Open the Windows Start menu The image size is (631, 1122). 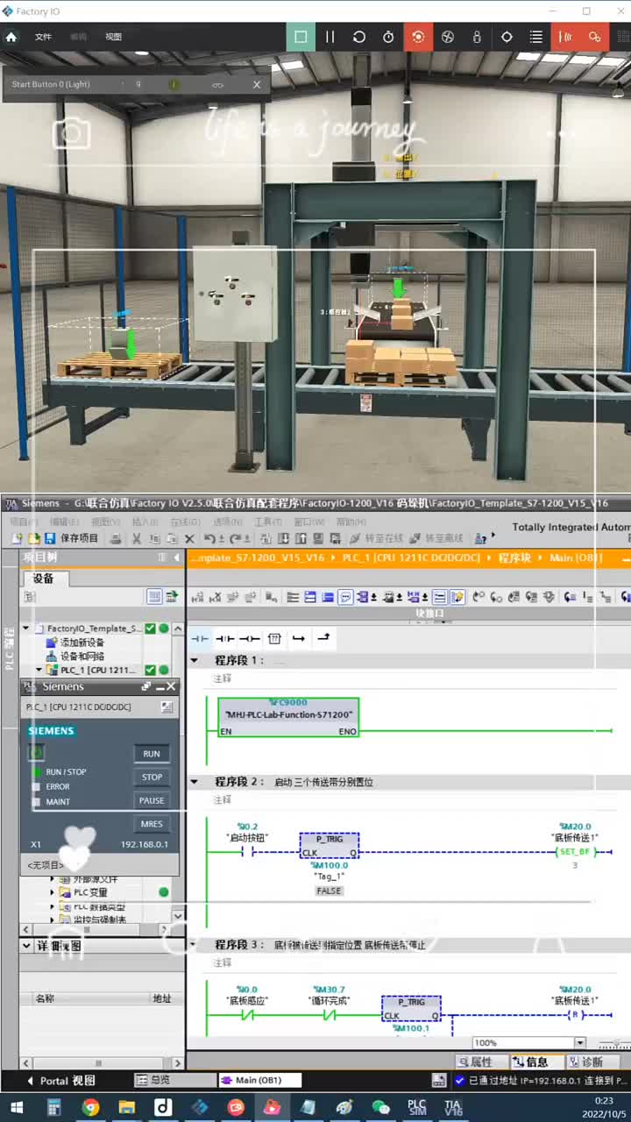click(x=16, y=1107)
